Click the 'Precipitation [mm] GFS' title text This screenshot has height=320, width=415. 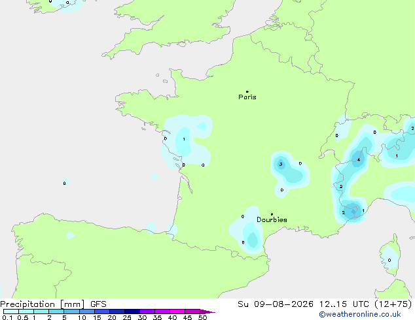53,304
